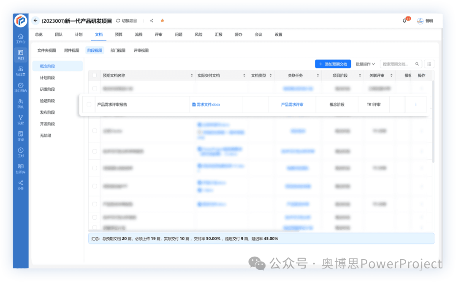The height and width of the screenshot is (282, 456).
Task: Open the list view options icon near search
Action: [x=429, y=64]
